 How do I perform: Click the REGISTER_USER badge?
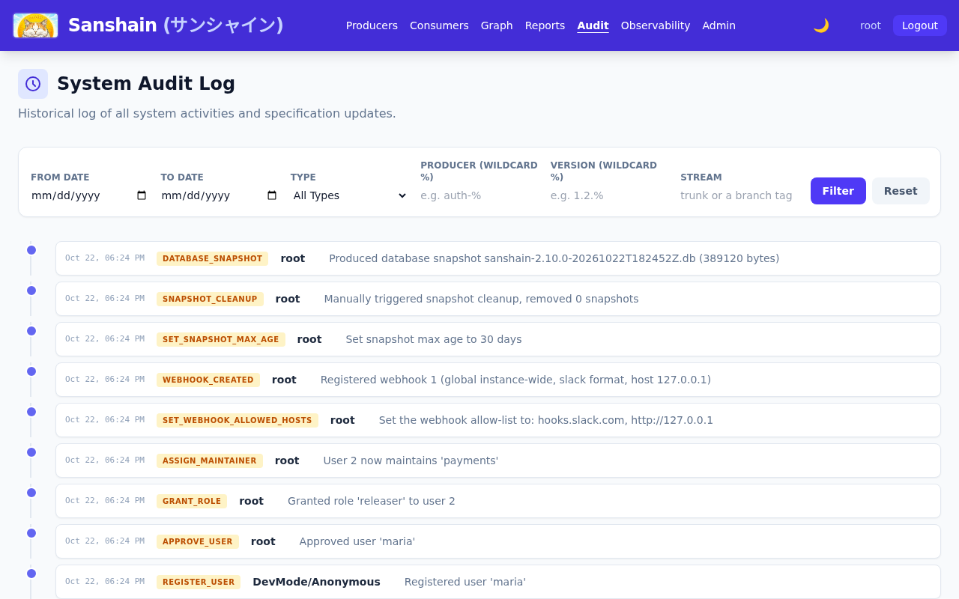[x=199, y=582]
